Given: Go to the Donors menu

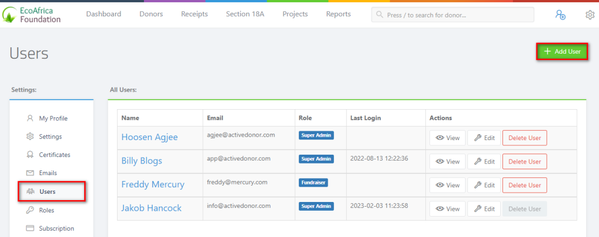Looking at the screenshot, I should click(151, 14).
